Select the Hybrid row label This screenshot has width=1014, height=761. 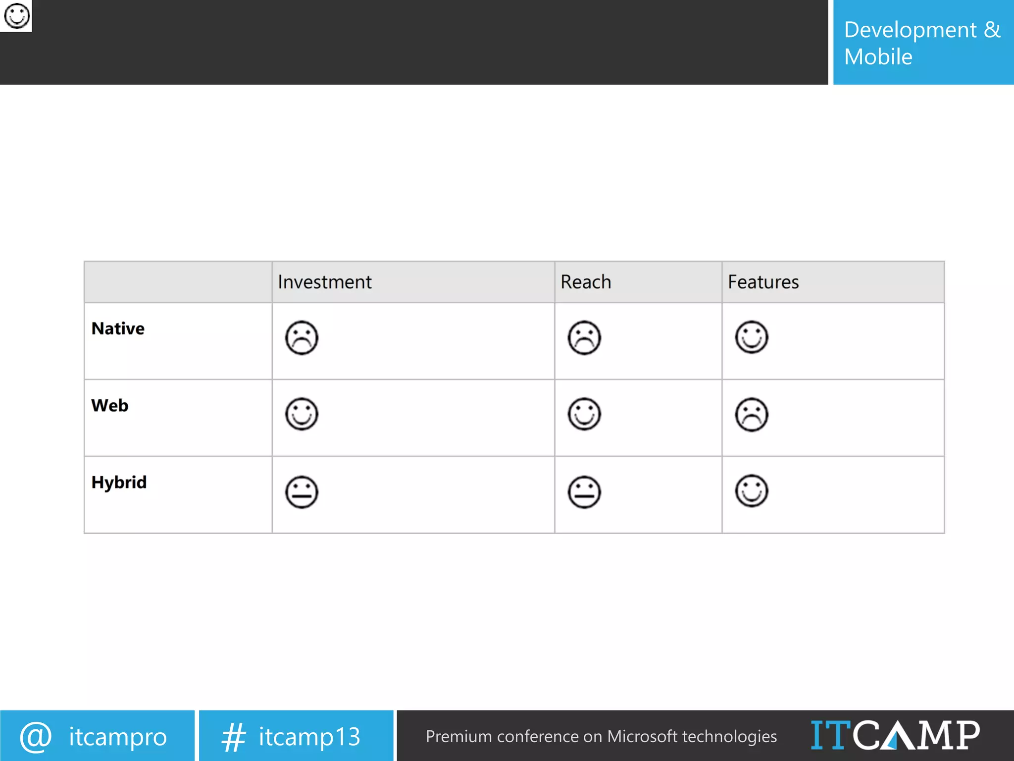[x=119, y=483]
